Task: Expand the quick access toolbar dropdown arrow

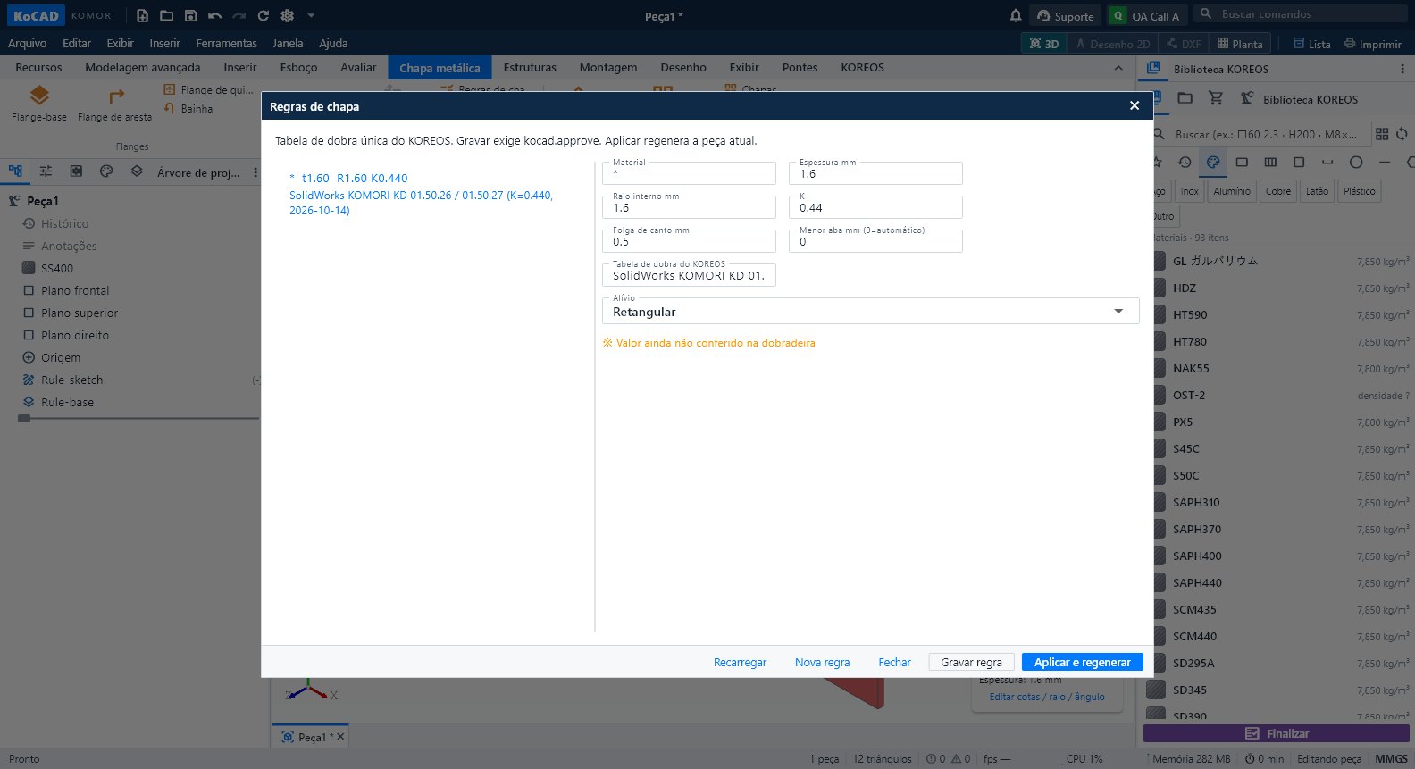Action: coord(311,15)
